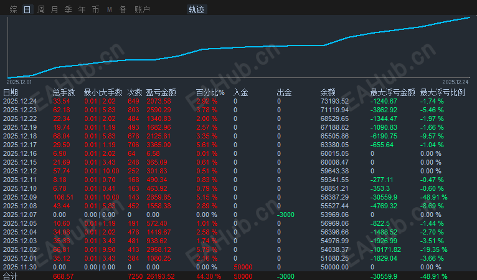
Task: Click the 总手数 column header
Action: tap(64, 92)
